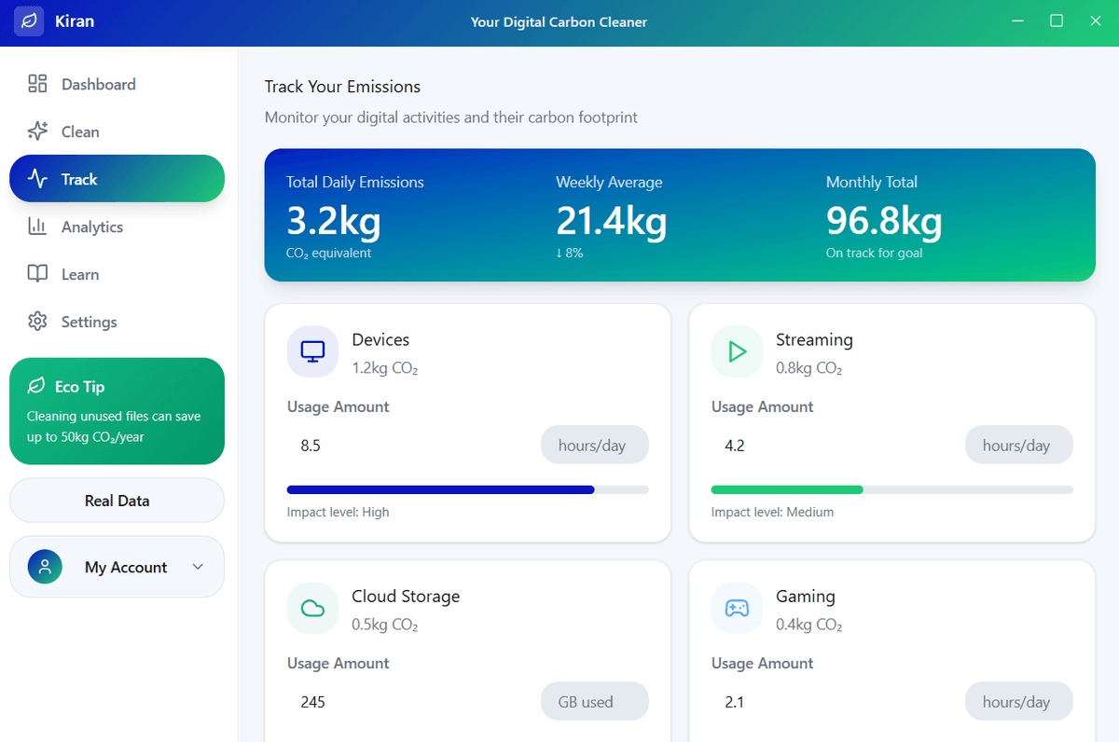Open the Cloud Storage GB used selector
This screenshot has width=1119, height=742.
pos(594,701)
